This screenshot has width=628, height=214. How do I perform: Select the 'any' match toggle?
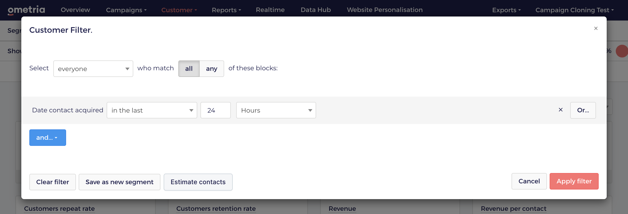pyautogui.click(x=212, y=69)
